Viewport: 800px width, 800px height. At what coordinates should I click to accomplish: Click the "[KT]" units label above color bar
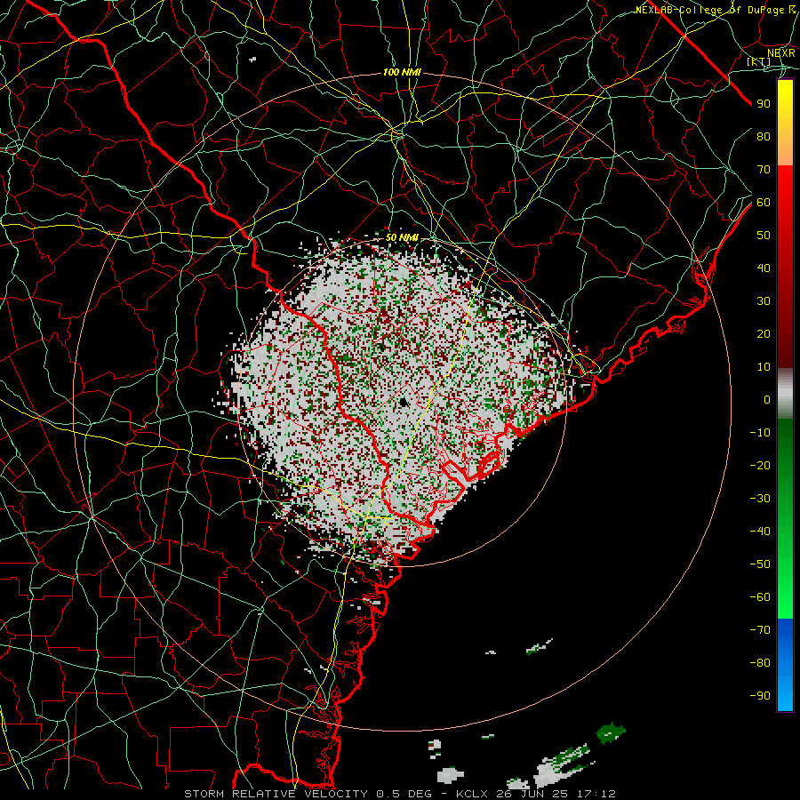point(759,61)
